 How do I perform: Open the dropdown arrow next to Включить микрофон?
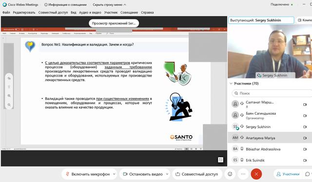tap(114, 174)
